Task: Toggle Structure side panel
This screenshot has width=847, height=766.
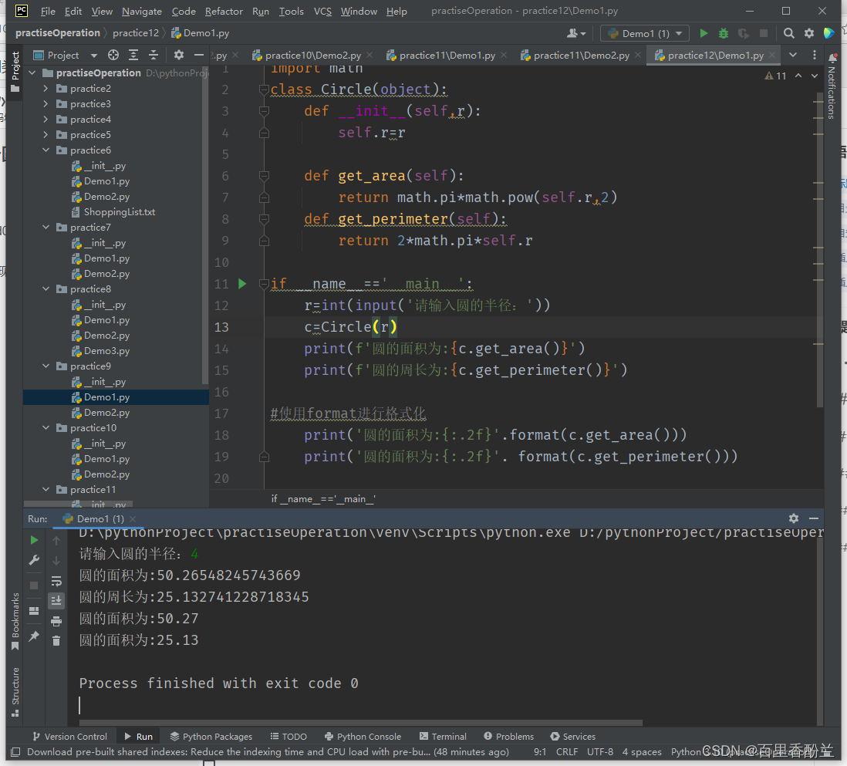Action: (15, 692)
